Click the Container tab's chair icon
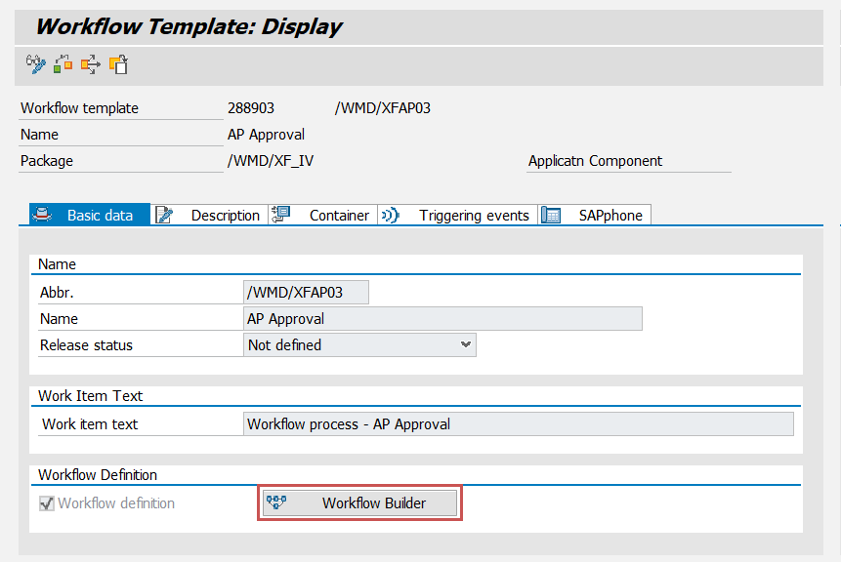This screenshot has width=841, height=562. tap(281, 215)
